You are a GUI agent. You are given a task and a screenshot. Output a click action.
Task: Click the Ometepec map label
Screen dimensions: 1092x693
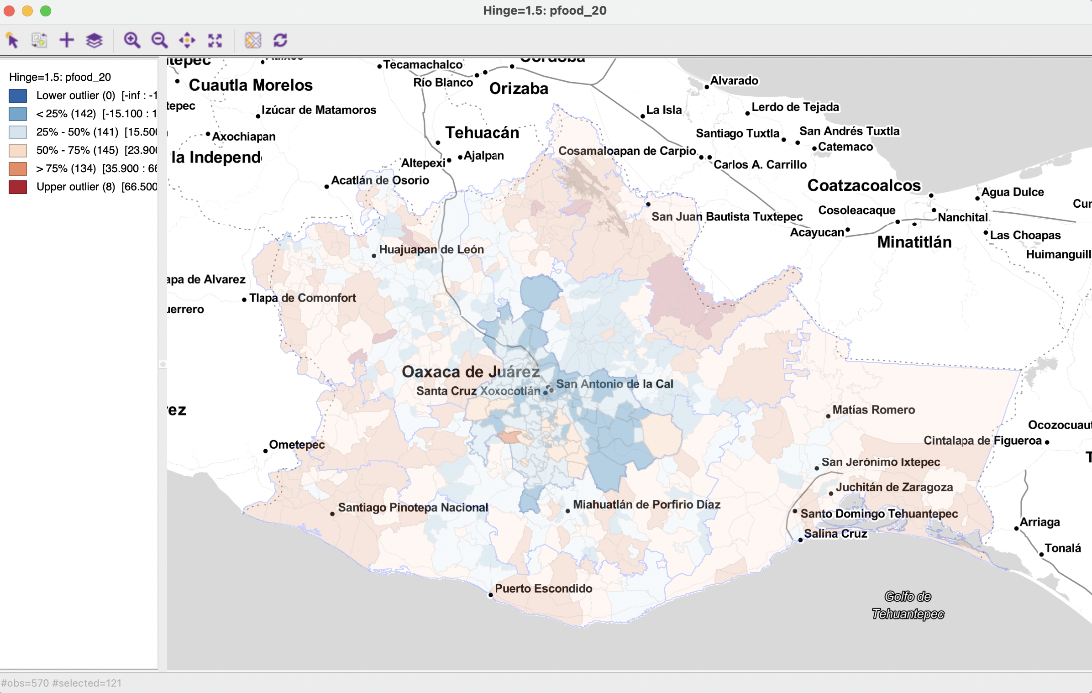pyautogui.click(x=297, y=445)
